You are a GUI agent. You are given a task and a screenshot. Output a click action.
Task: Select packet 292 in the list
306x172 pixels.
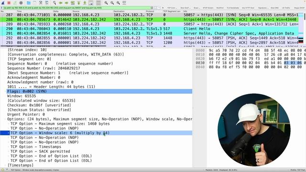(x=149, y=38)
